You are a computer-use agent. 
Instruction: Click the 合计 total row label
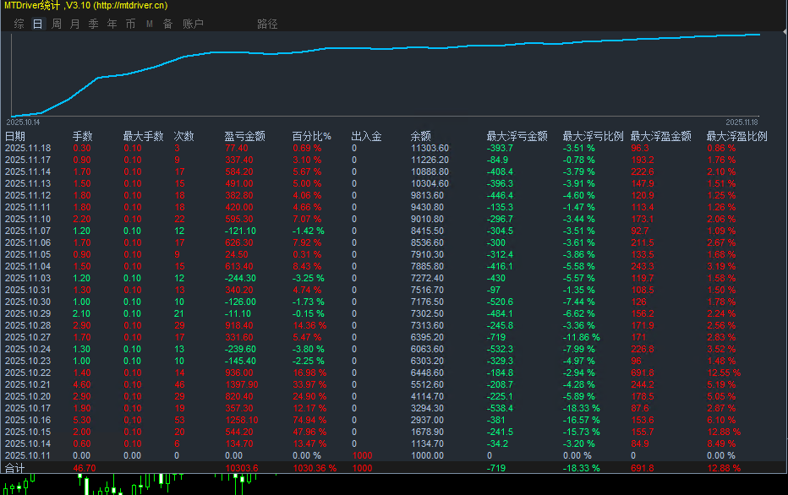pos(14,468)
